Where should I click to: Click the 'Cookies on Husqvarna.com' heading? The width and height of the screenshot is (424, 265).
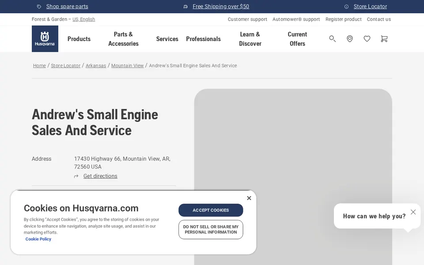click(81, 208)
